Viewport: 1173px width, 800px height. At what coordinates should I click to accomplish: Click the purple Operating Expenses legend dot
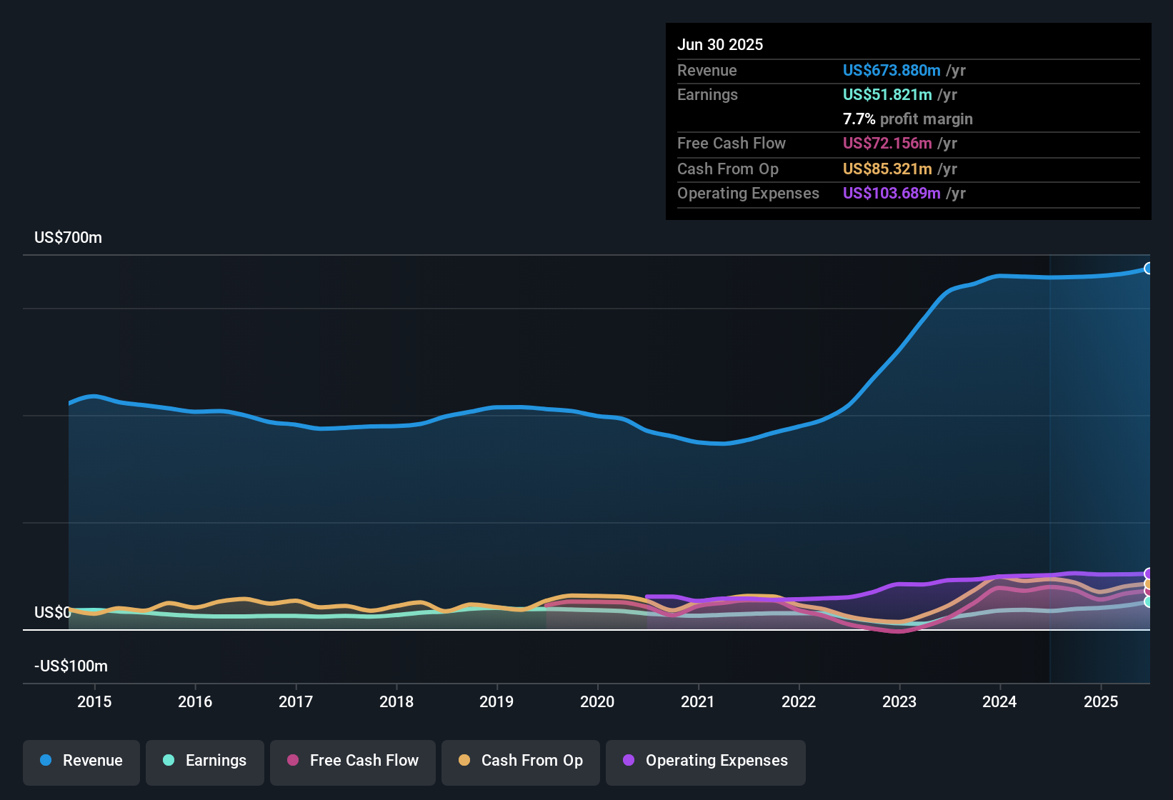tap(629, 760)
